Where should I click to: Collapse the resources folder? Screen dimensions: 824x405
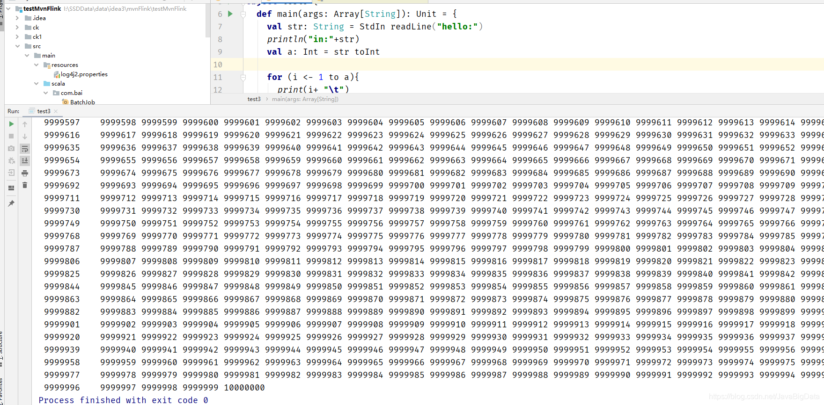click(x=36, y=65)
